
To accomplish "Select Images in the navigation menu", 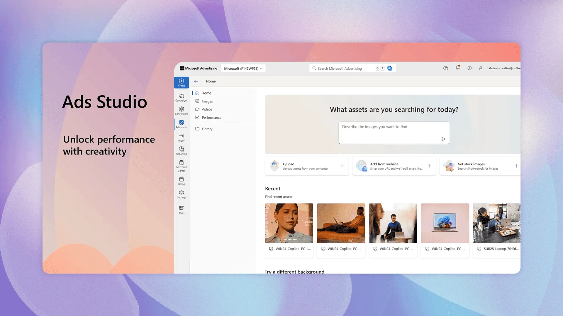I will [207, 101].
